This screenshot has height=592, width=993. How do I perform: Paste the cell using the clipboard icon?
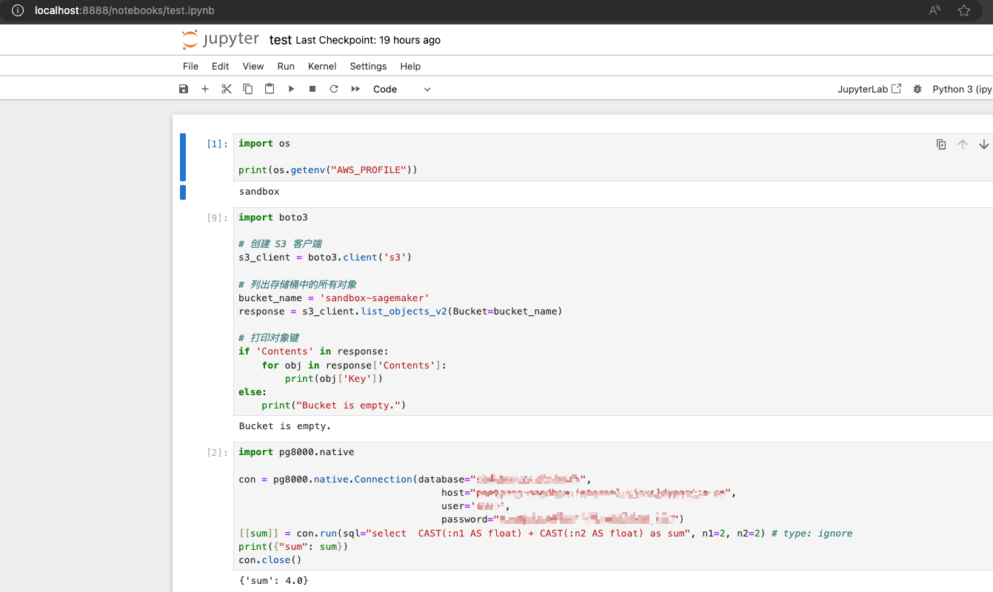pyautogui.click(x=270, y=89)
